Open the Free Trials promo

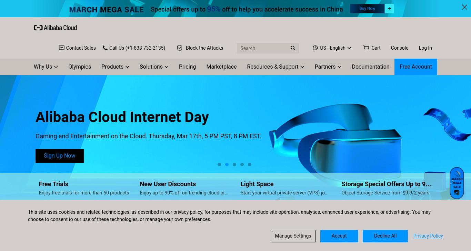click(x=84, y=188)
